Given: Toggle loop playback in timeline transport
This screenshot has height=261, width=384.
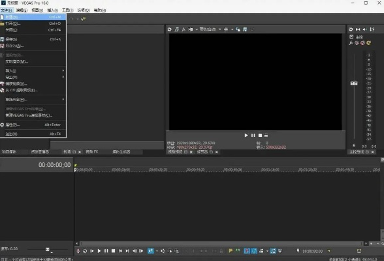Looking at the screenshot, I should [85, 251].
